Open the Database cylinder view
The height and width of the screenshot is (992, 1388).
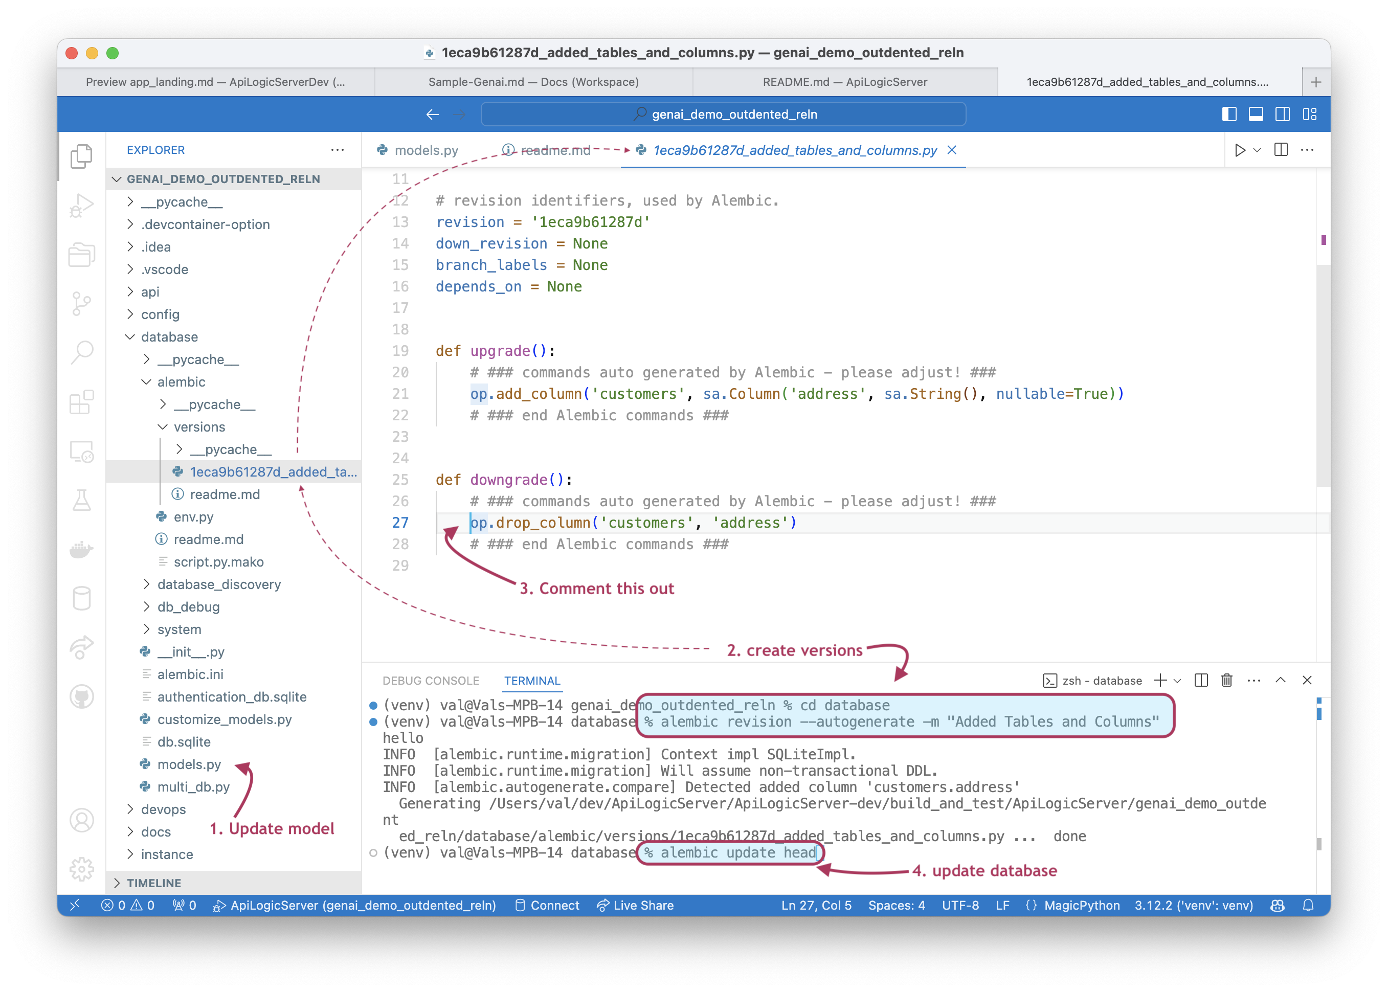[x=81, y=599]
